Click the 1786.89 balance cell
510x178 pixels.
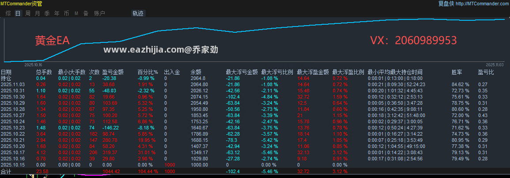199,134
